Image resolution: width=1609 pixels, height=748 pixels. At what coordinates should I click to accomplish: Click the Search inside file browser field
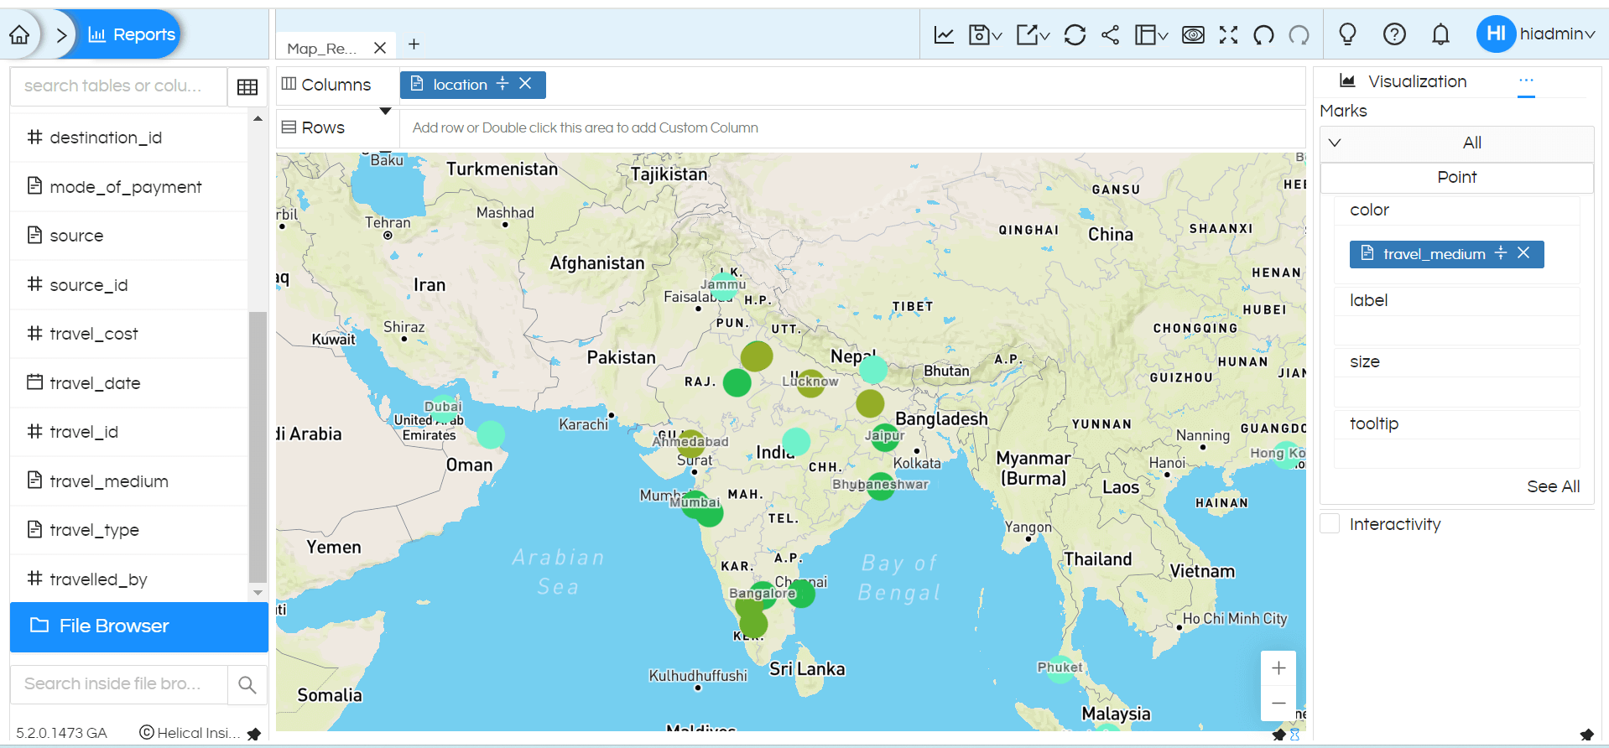118,684
